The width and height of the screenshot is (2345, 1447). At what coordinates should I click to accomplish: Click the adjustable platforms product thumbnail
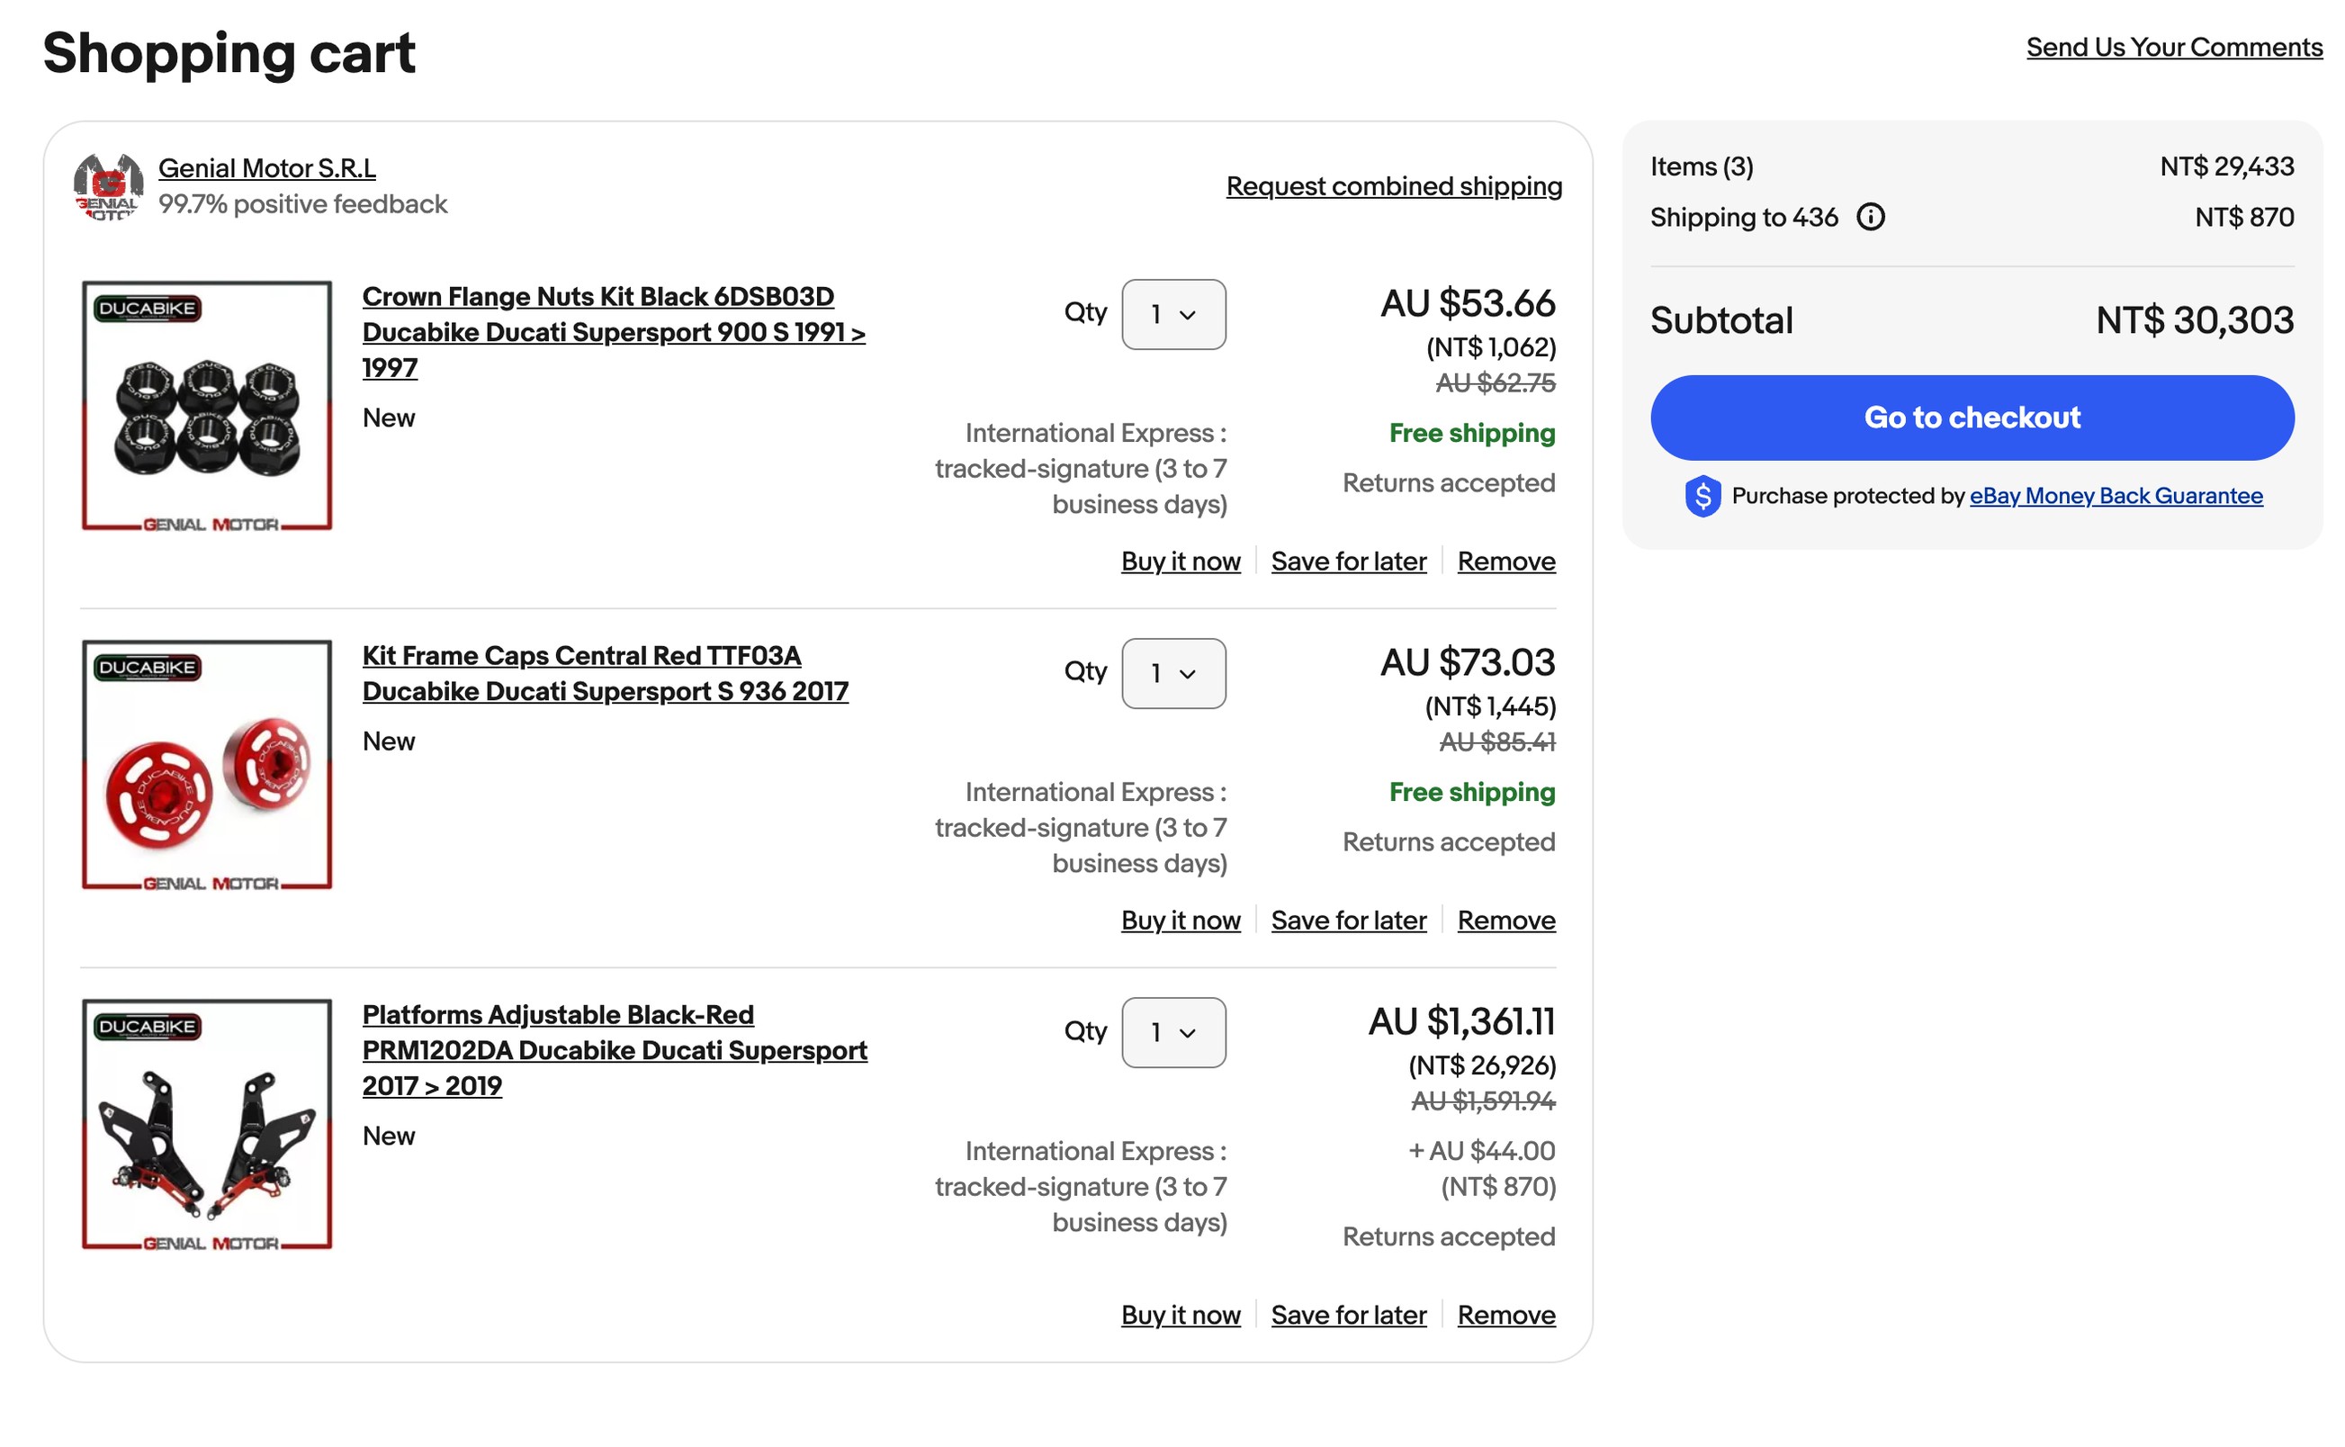point(207,1124)
